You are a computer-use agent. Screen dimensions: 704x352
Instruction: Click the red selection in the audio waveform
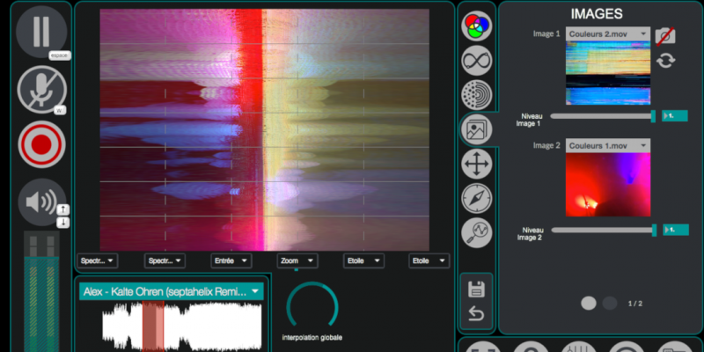[x=153, y=325]
